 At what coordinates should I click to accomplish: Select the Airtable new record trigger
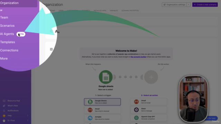[x=103, y=118]
